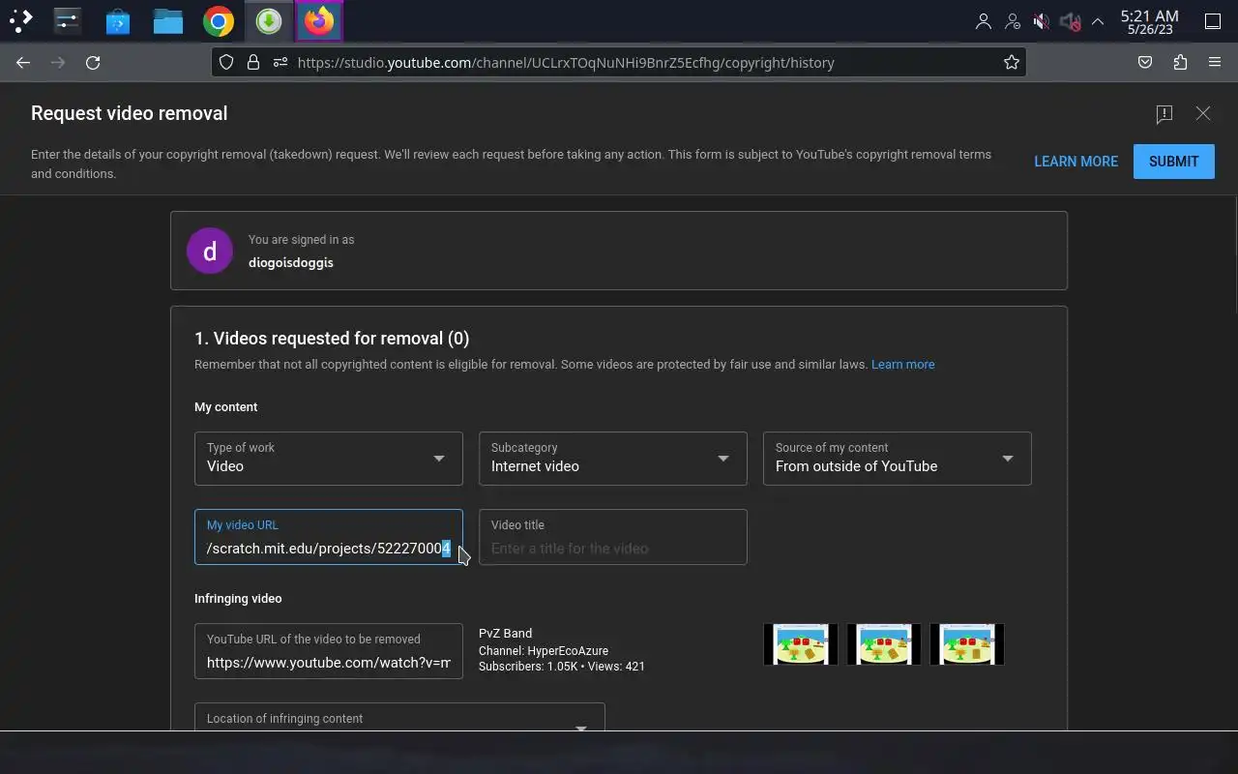The width and height of the screenshot is (1238, 774).
Task: Click the My video URL field
Action: 329,537
